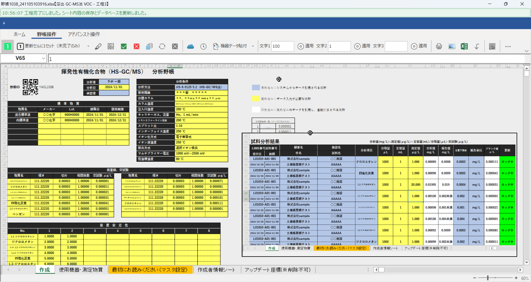
Task: Click zoom out minus button
Action: (475, 278)
